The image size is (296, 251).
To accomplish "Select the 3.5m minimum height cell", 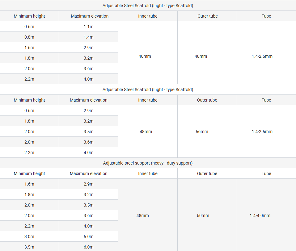I will pos(29,247).
